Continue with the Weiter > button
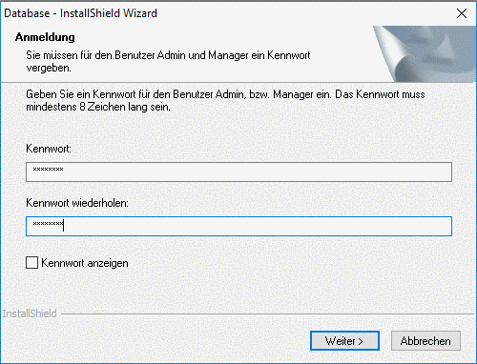The width and height of the screenshot is (477, 364). coord(344,341)
